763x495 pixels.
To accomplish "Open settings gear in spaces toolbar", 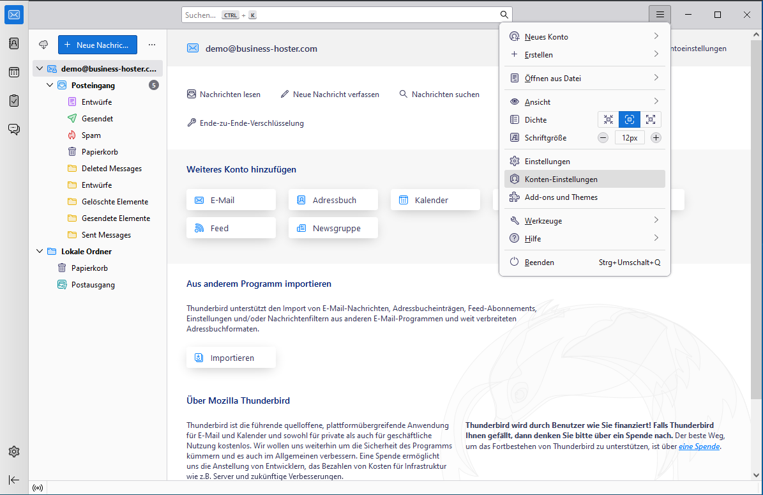I will (14, 452).
